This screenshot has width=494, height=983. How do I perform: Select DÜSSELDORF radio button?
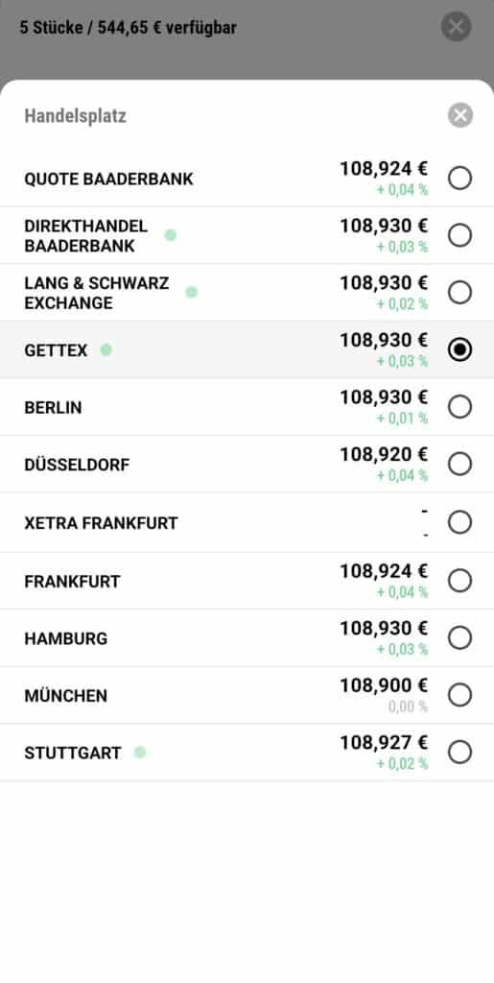coord(459,465)
